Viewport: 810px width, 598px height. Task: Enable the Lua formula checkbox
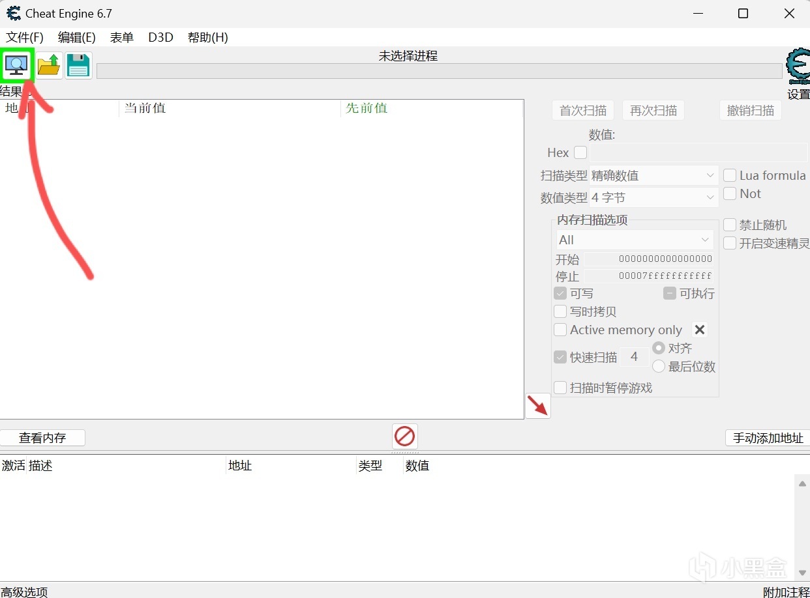coord(730,175)
